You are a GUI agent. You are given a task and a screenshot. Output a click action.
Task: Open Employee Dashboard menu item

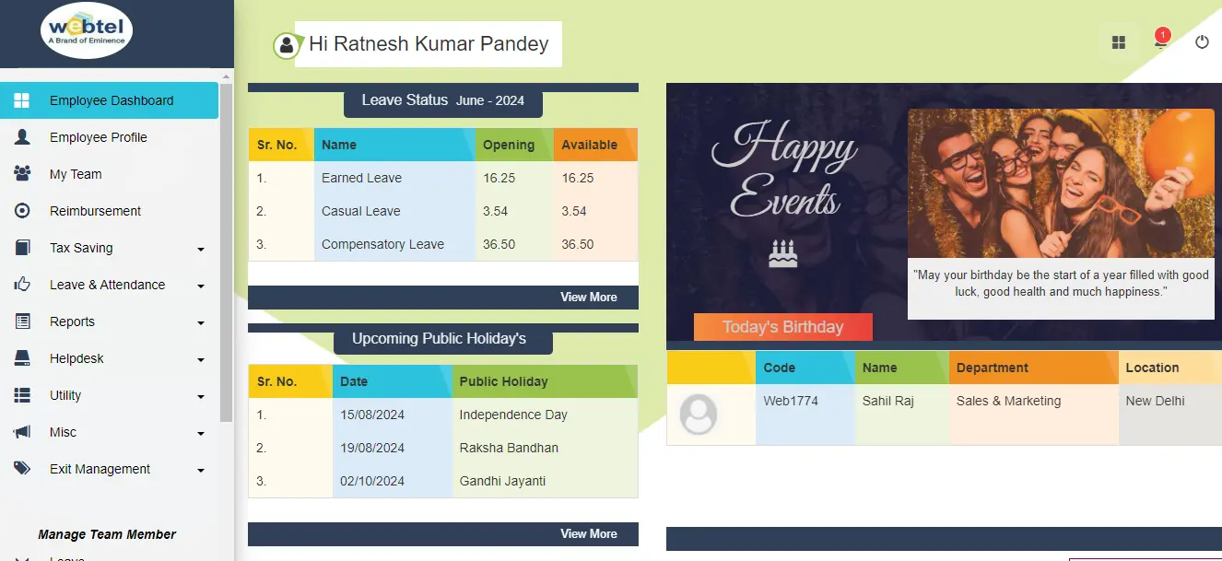[x=109, y=100]
